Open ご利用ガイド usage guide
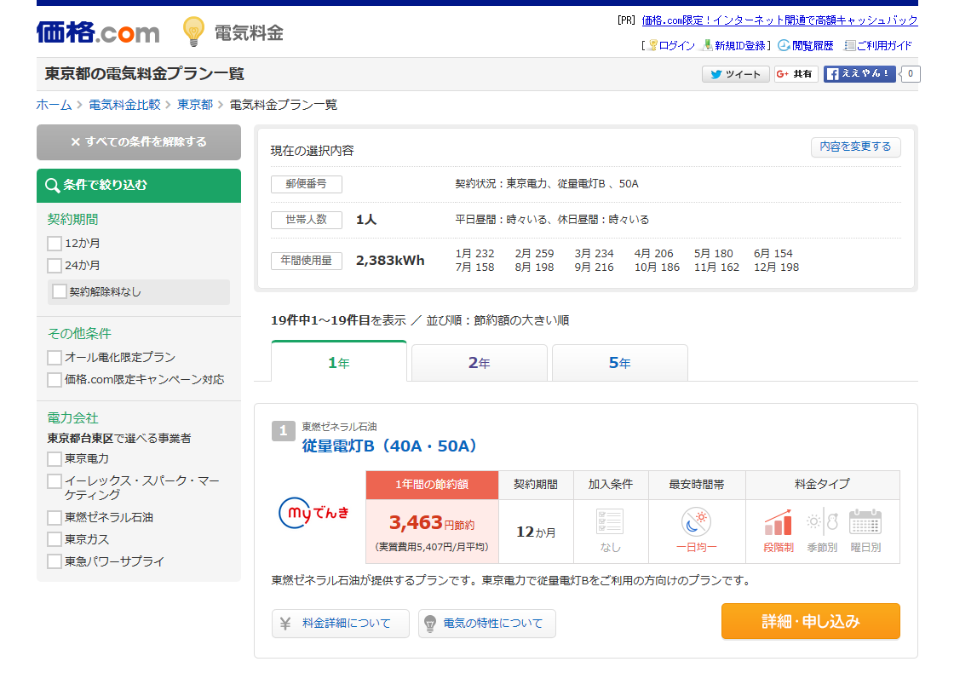The height and width of the screenshot is (673, 954). point(878,46)
